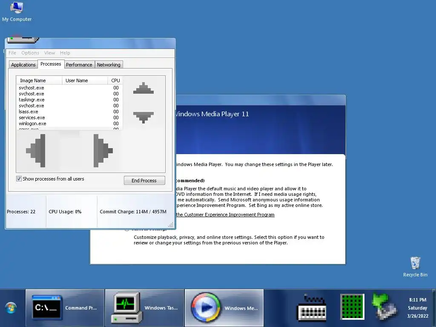Click the Task Manager title bar icon
This screenshot has width=436, height=327.
[23, 40]
